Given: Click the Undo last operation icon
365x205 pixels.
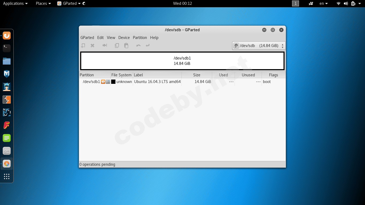Looking at the screenshot, I should (138, 46).
